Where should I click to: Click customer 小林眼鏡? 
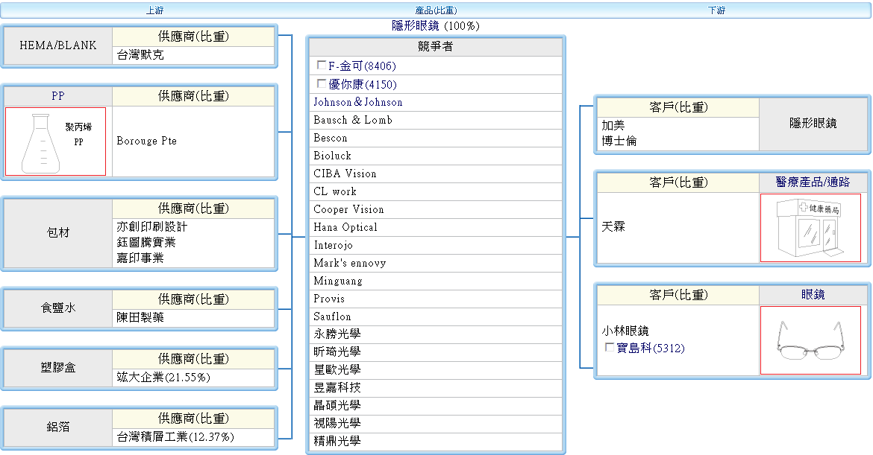[625, 331]
